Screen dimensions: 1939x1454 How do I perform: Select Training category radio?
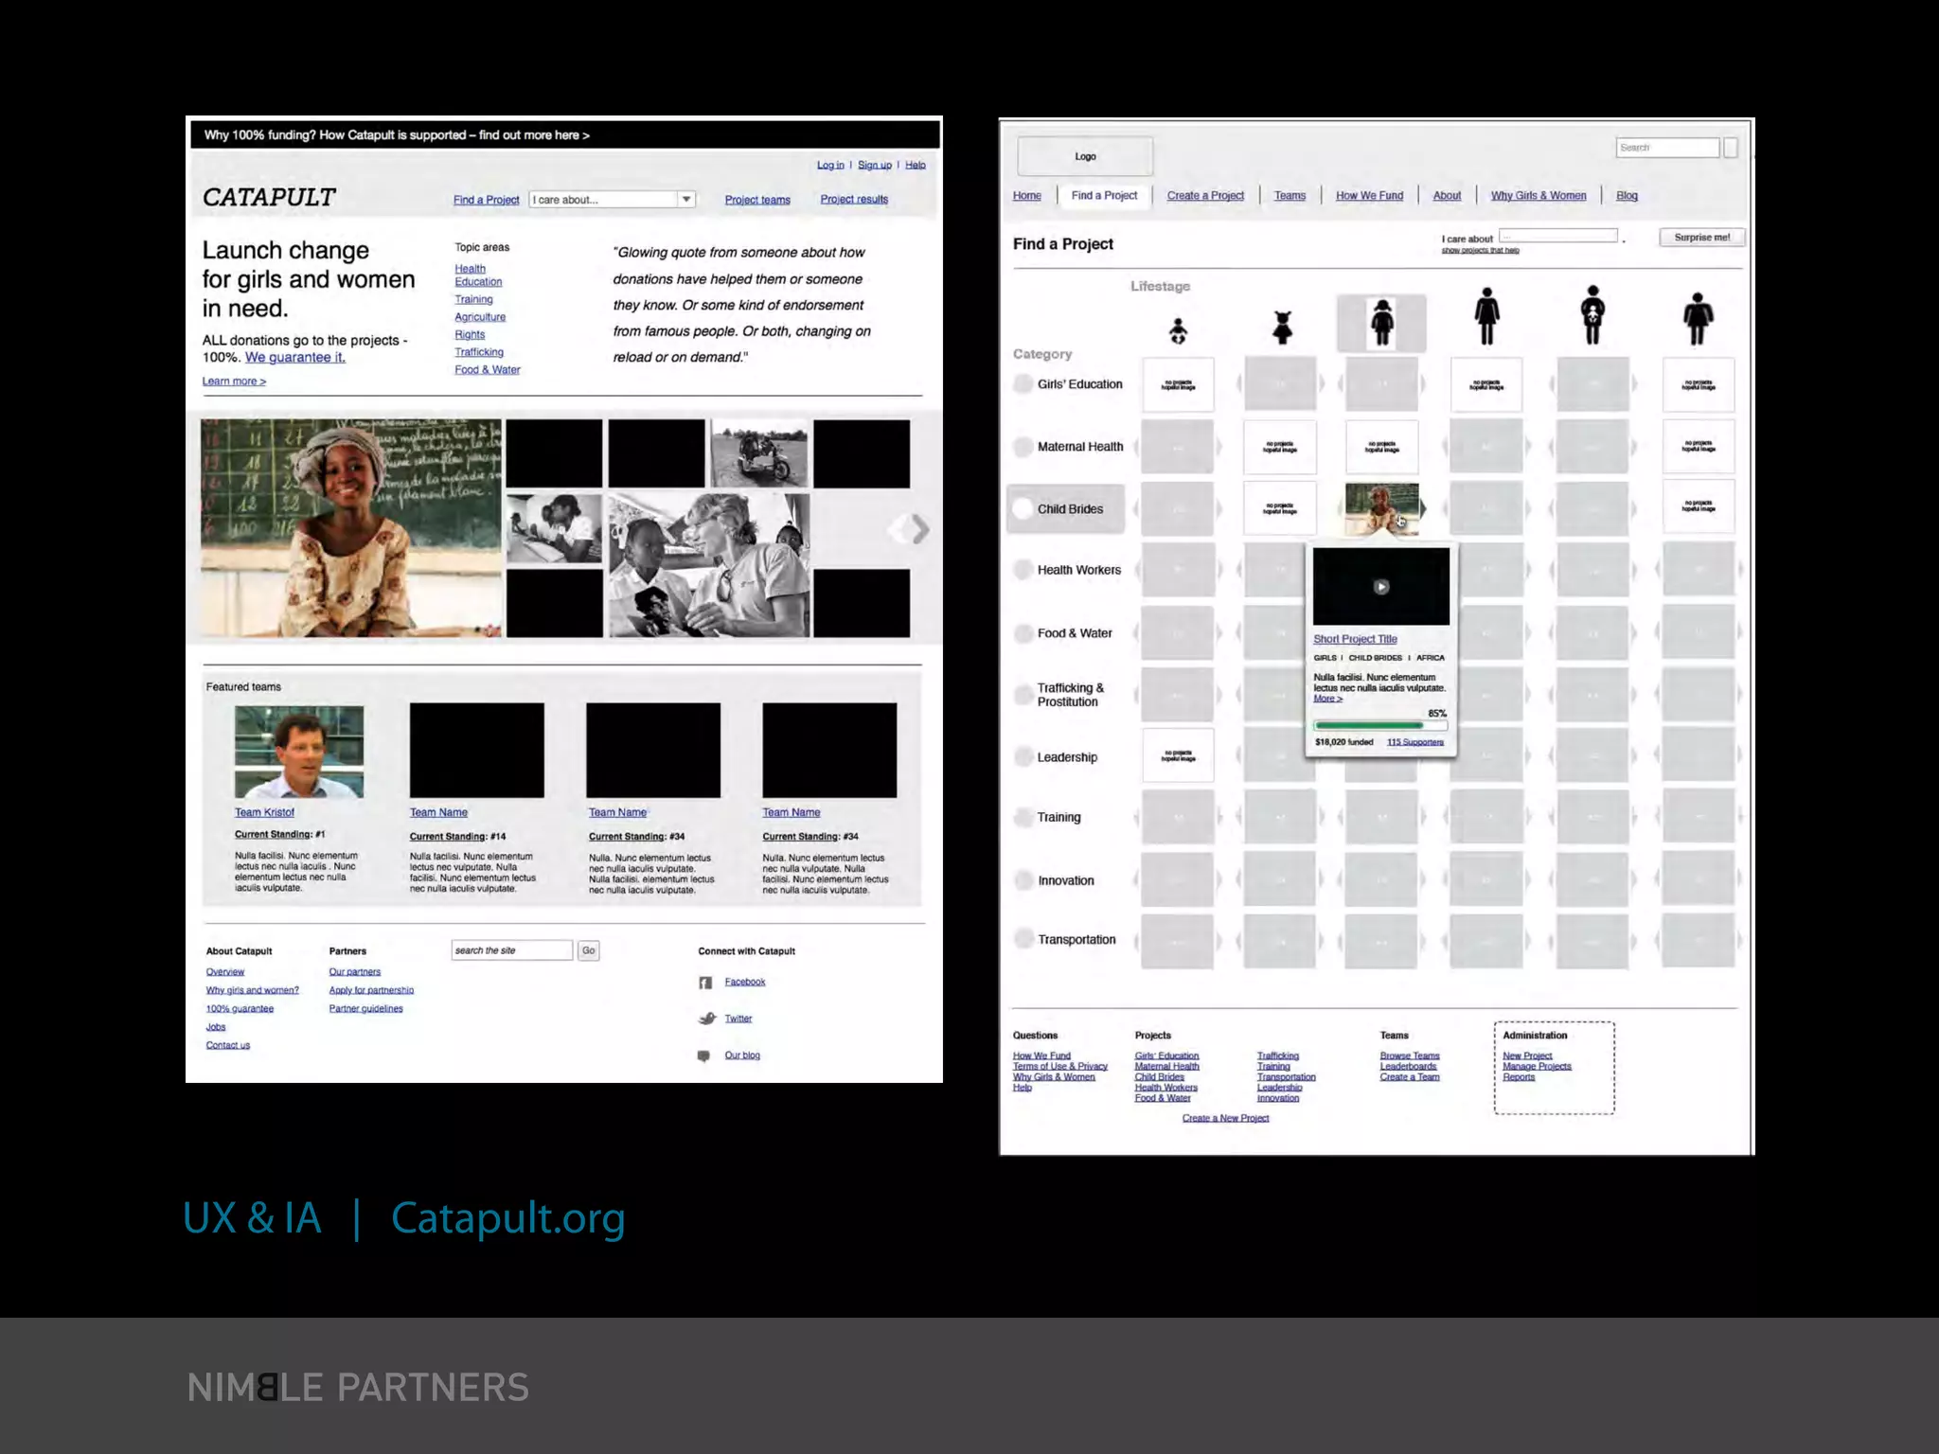(1023, 817)
